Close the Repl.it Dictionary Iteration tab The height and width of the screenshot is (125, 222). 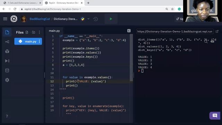pyautogui.click(x=82, y=3)
